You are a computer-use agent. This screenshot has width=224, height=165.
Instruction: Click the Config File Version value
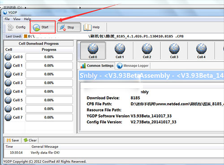(154, 122)
